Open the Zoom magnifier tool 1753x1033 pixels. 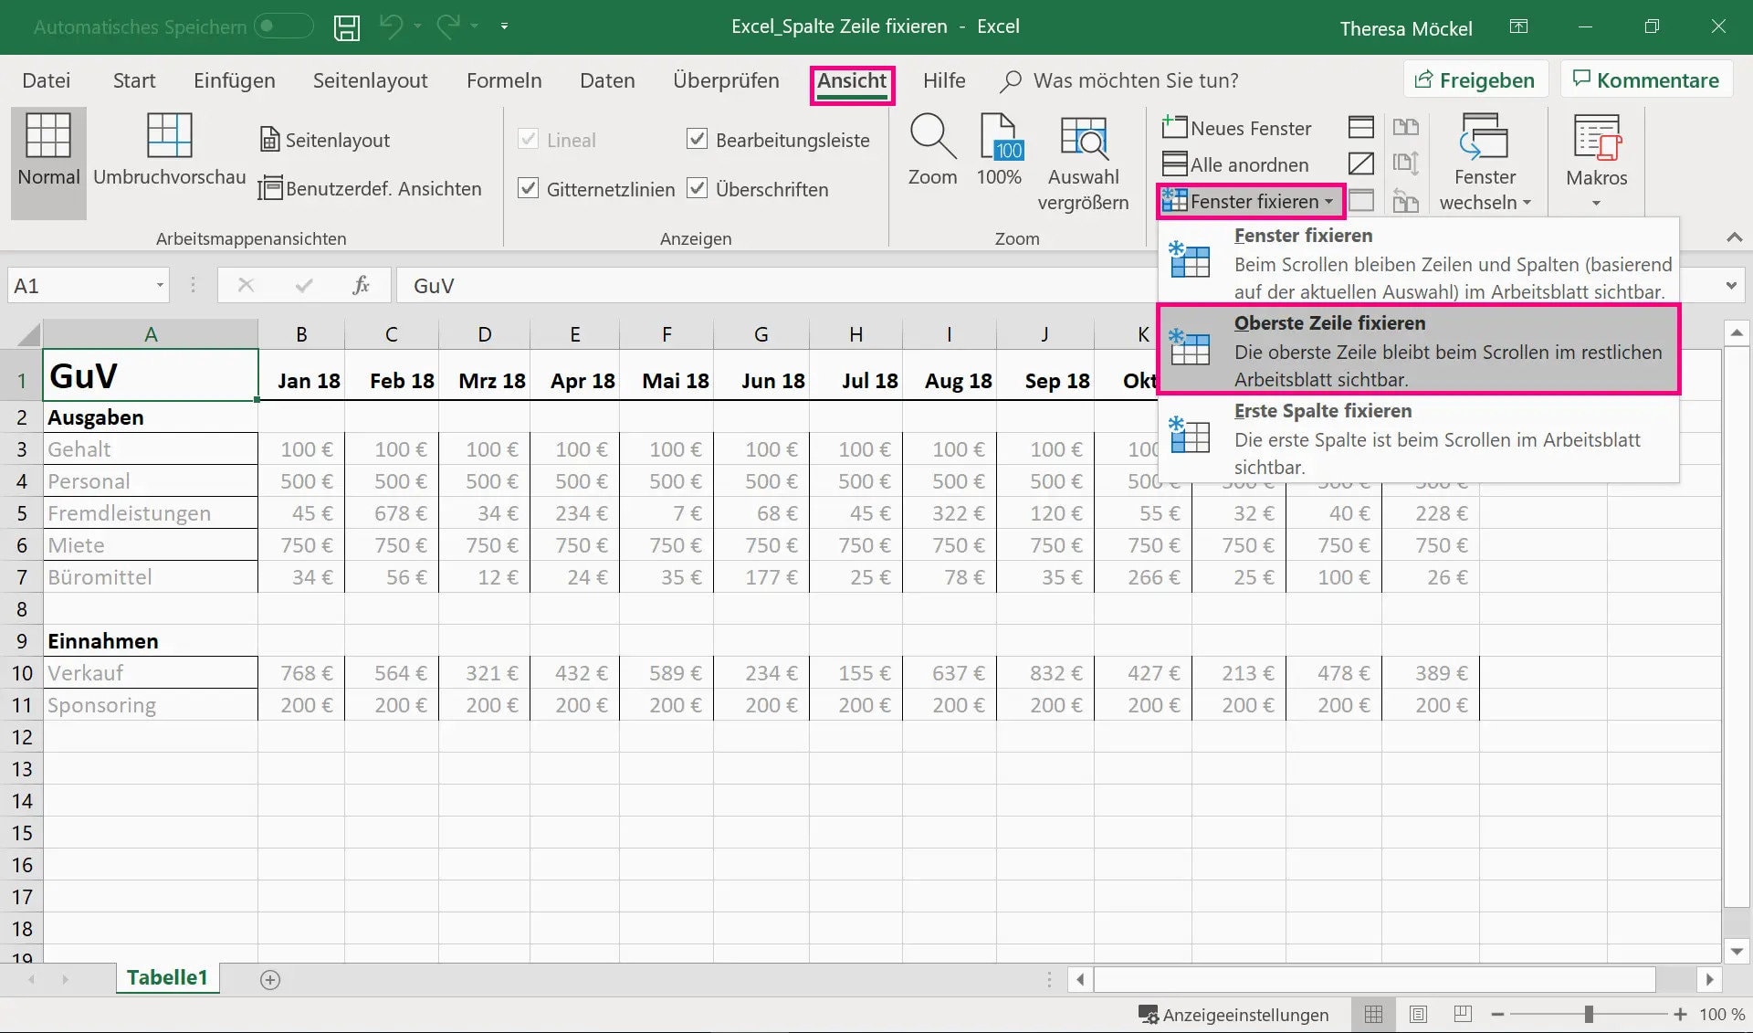[x=932, y=137]
